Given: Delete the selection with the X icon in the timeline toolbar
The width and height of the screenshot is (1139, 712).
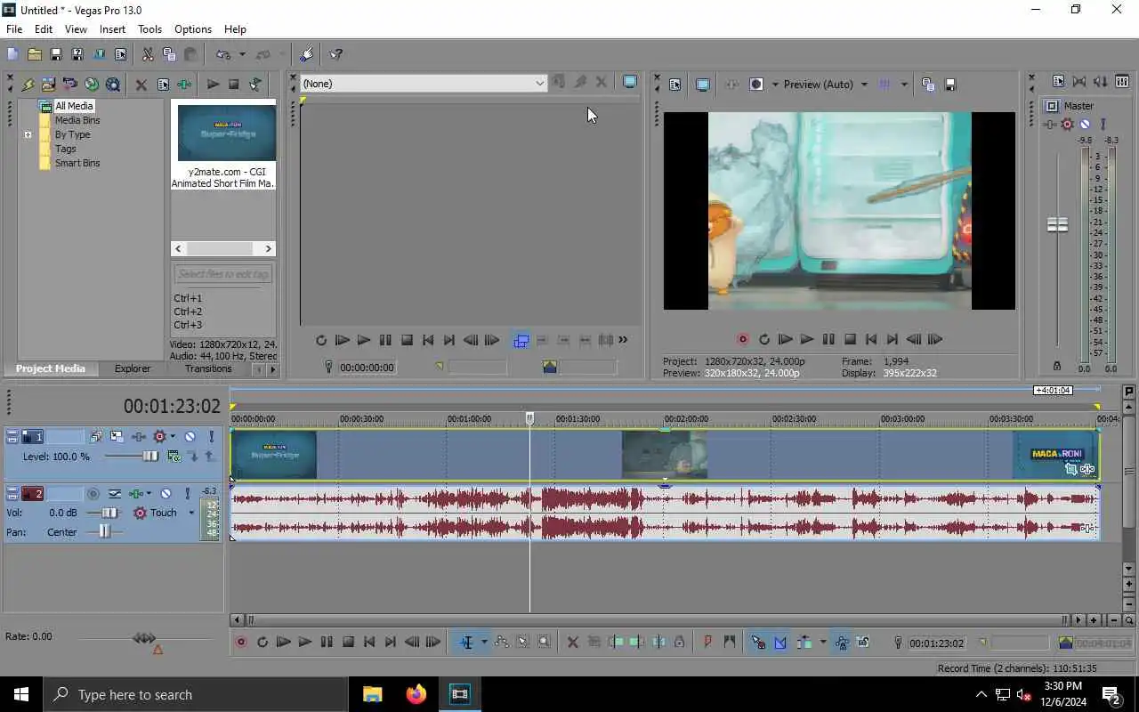Looking at the screenshot, I should [x=572, y=642].
